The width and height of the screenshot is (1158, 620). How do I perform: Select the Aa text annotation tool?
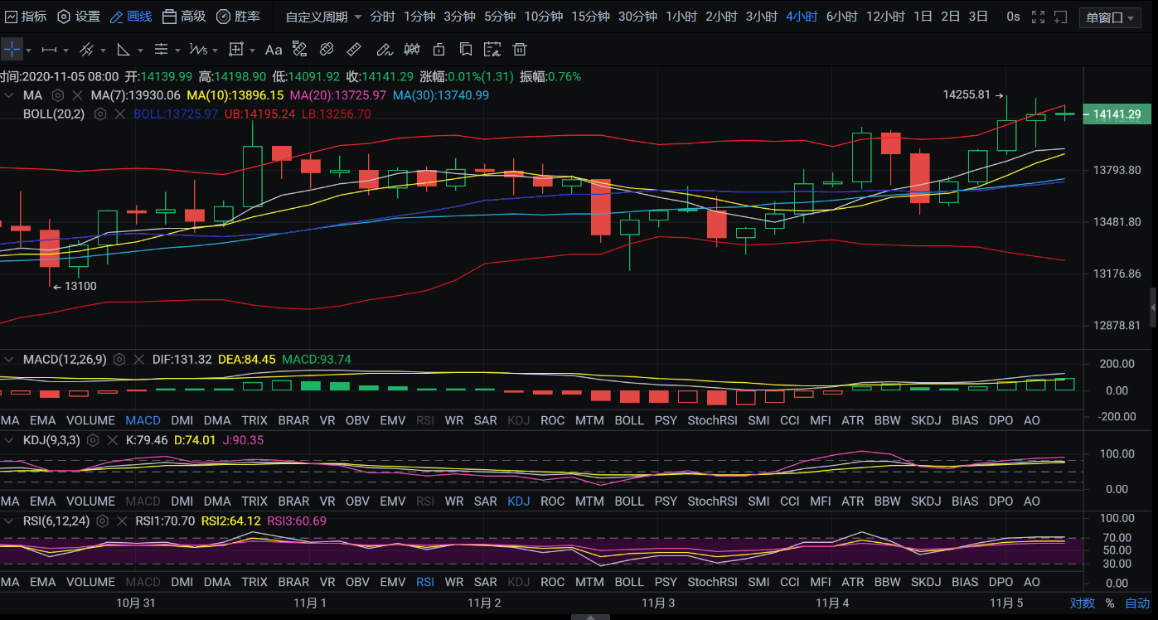pyautogui.click(x=274, y=50)
